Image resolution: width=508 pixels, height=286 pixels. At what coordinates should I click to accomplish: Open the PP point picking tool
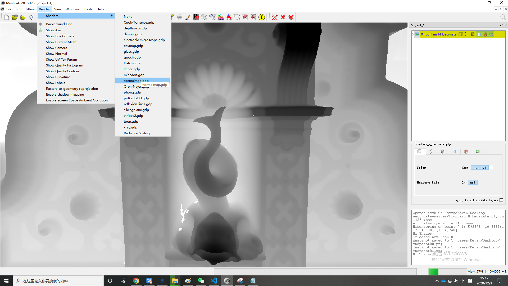196,17
